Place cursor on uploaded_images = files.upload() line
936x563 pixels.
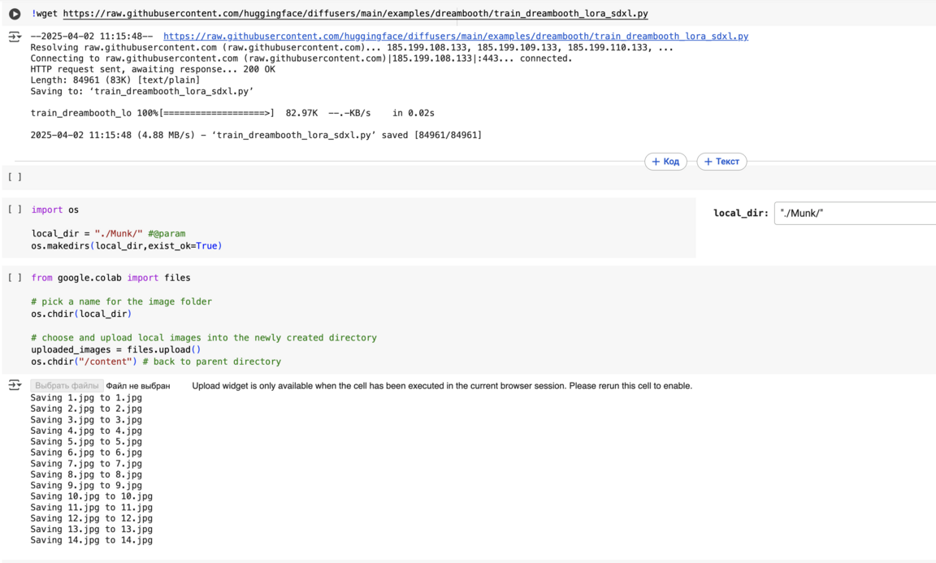(116, 349)
